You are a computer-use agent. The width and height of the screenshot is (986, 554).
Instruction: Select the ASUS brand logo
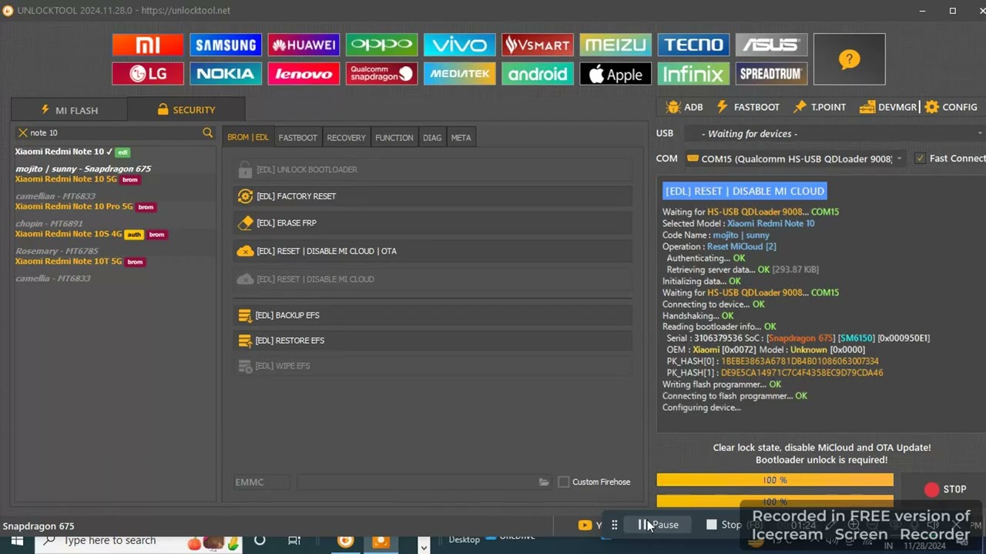pos(771,45)
